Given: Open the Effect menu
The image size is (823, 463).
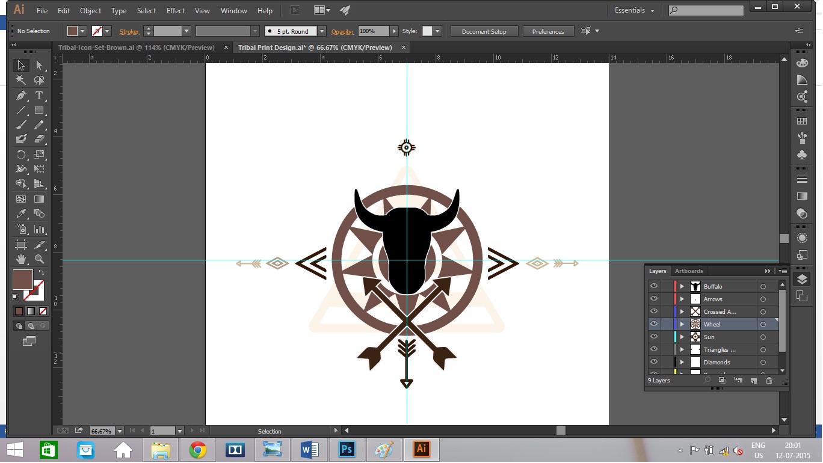Looking at the screenshot, I should point(176,11).
